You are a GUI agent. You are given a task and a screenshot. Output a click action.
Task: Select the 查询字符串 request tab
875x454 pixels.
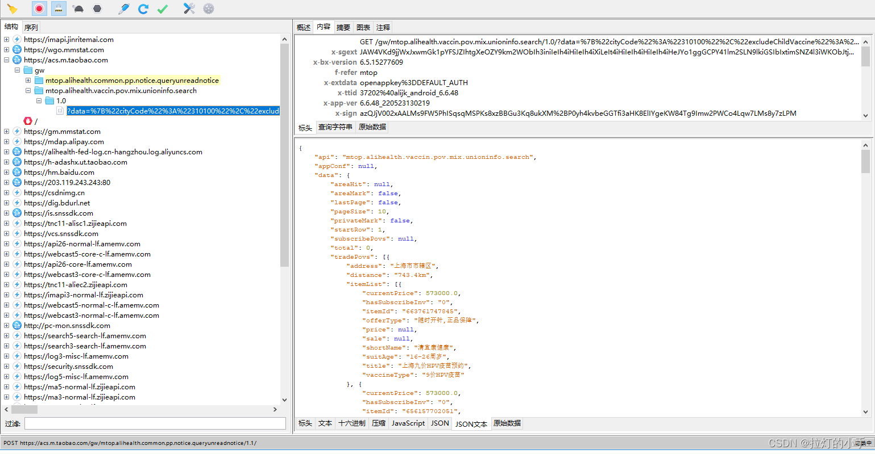[x=335, y=127]
